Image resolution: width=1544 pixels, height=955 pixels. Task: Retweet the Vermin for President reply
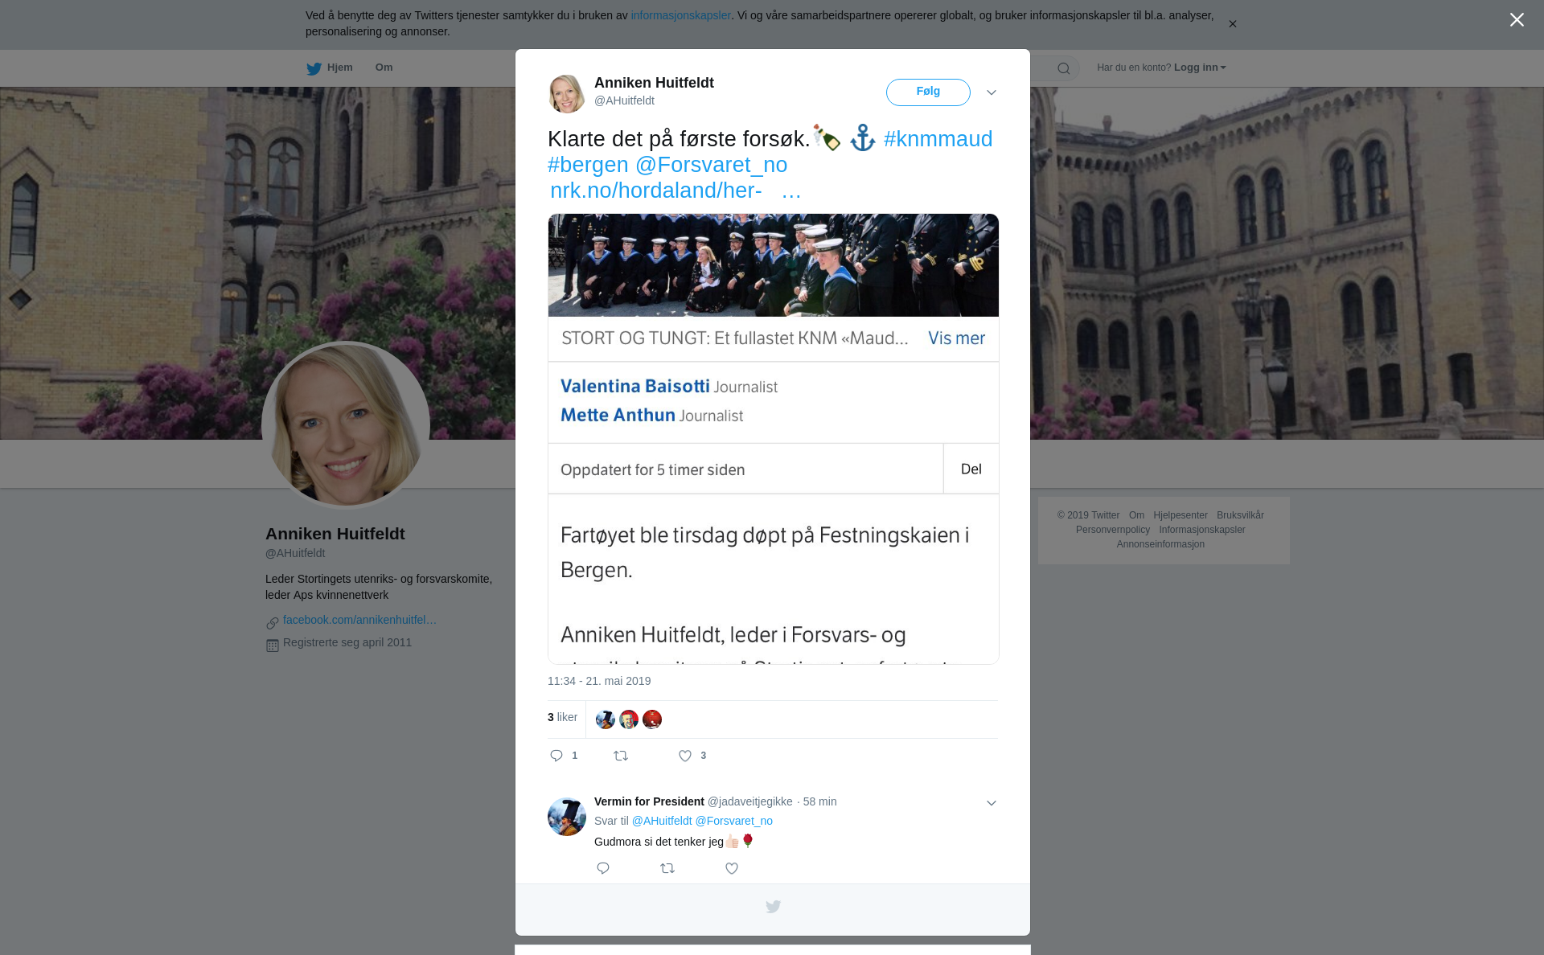(667, 868)
